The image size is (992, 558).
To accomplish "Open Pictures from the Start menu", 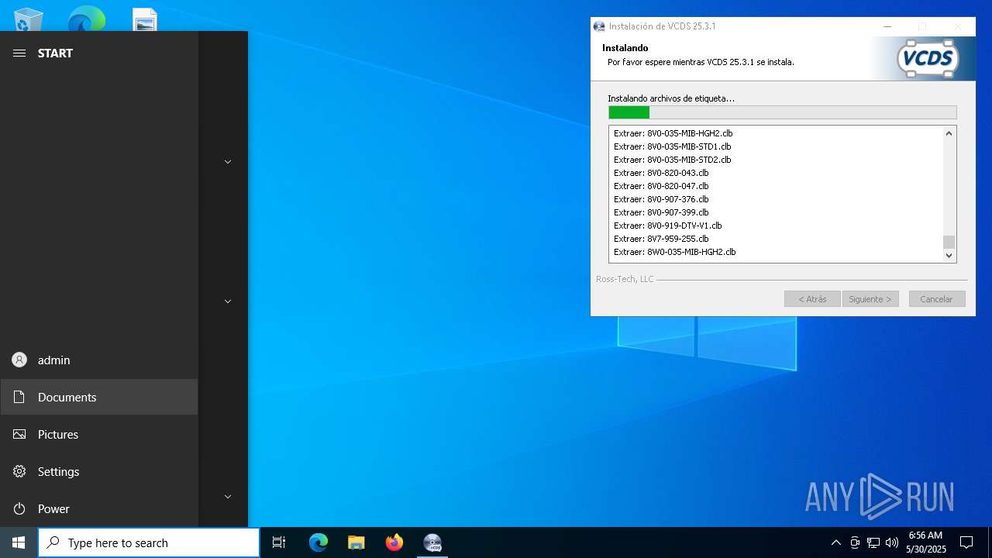I will point(99,434).
